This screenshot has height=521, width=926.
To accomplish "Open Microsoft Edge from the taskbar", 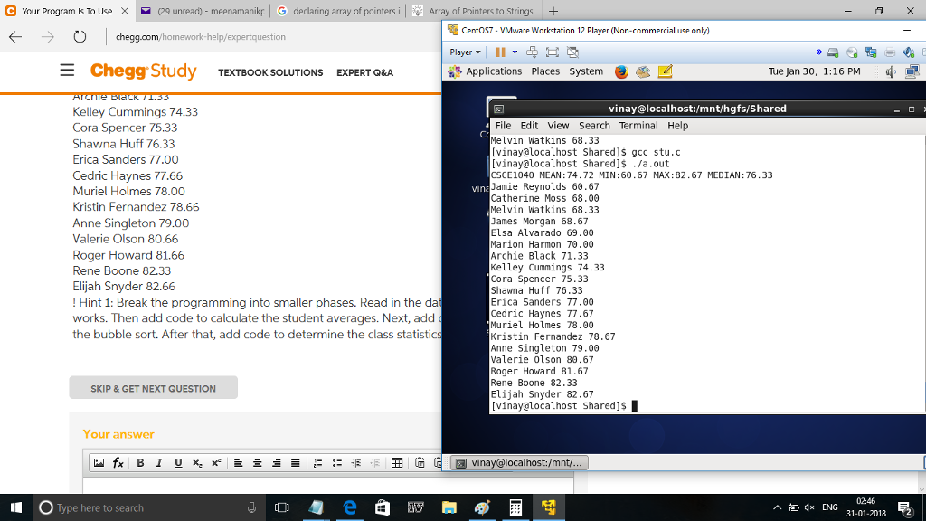I will pos(349,507).
